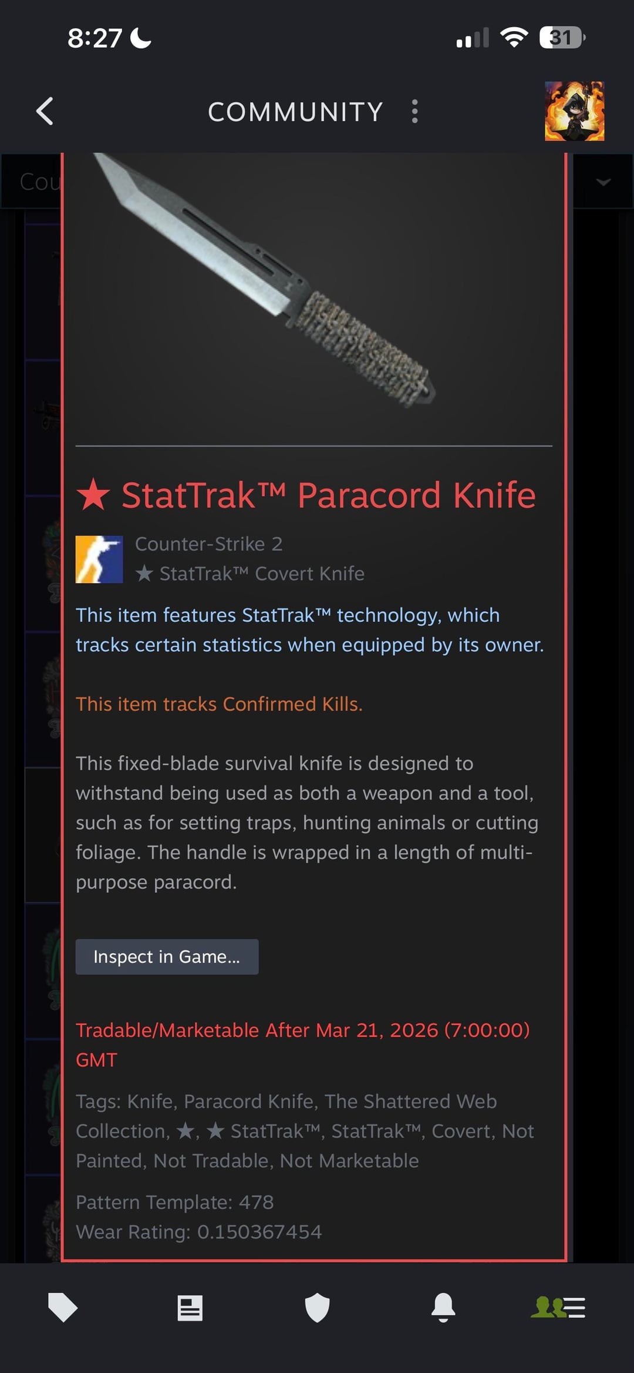Tap the red star icon beside the title

(x=93, y=494)
